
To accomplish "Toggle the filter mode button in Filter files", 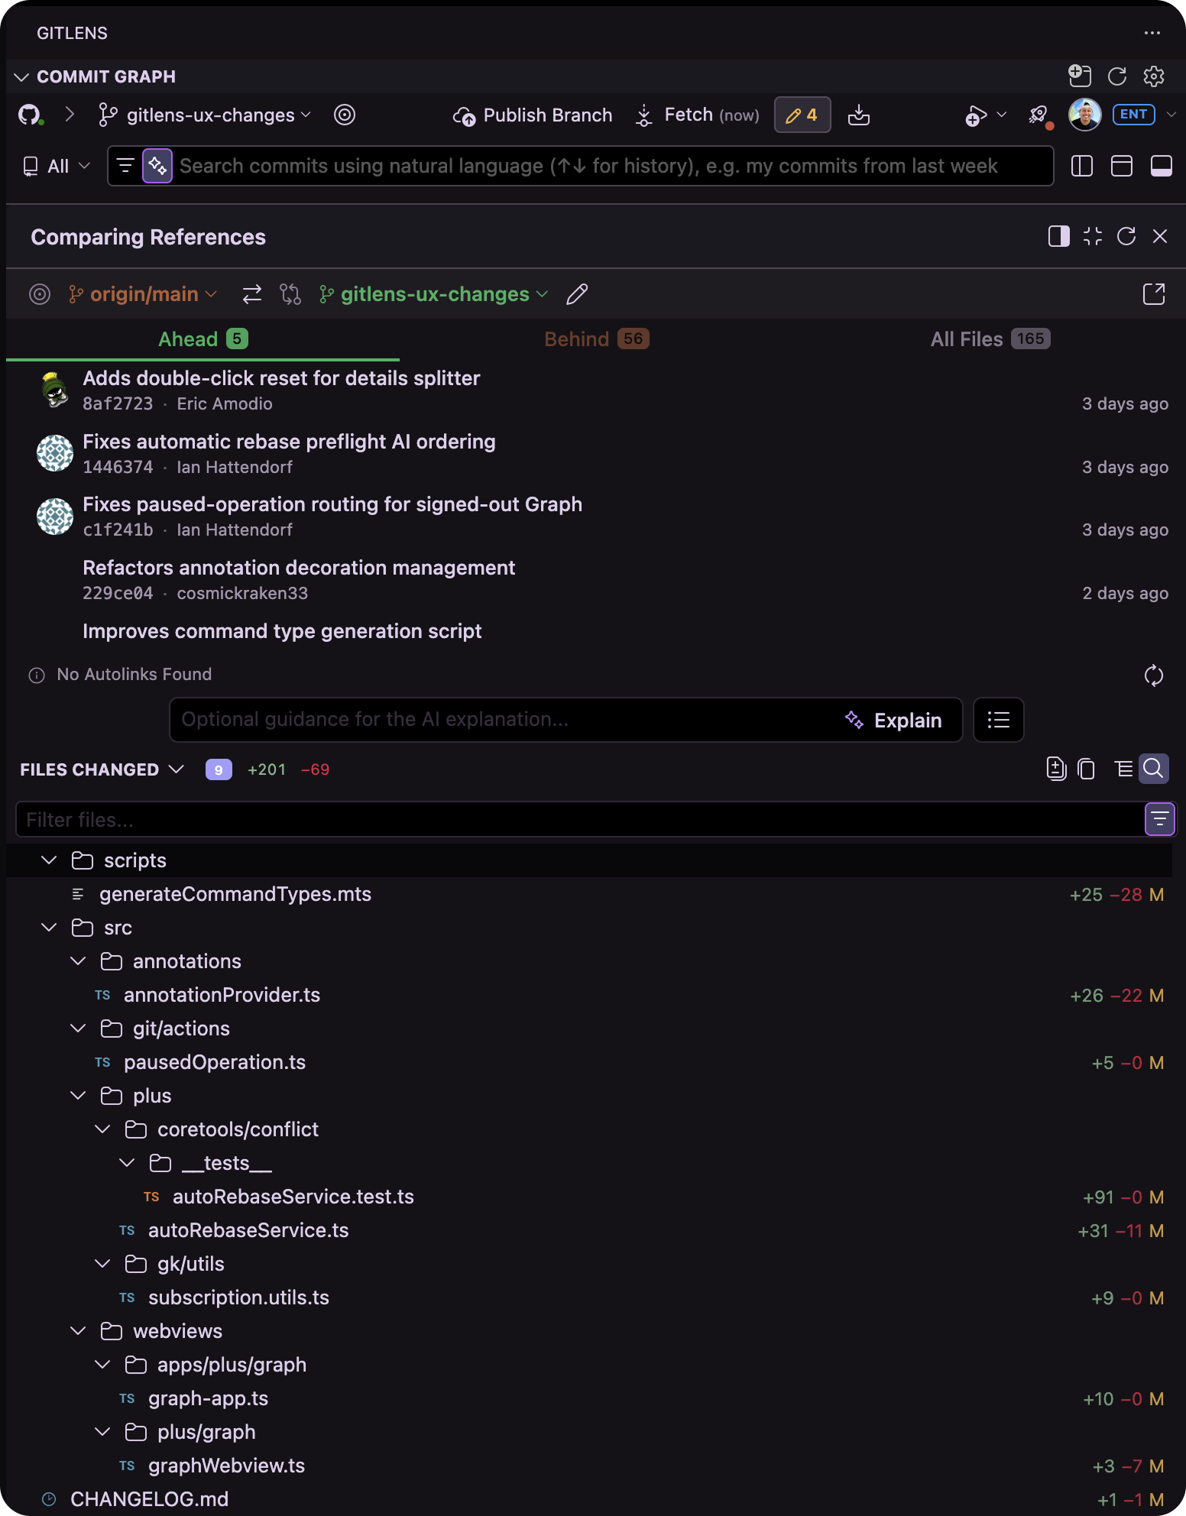I will pos(1160,820).
